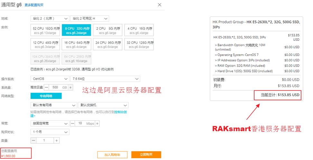Increase system disk size with plus button
The height and width of the screenshot is (160, 313).
click(x=70, y=87)
